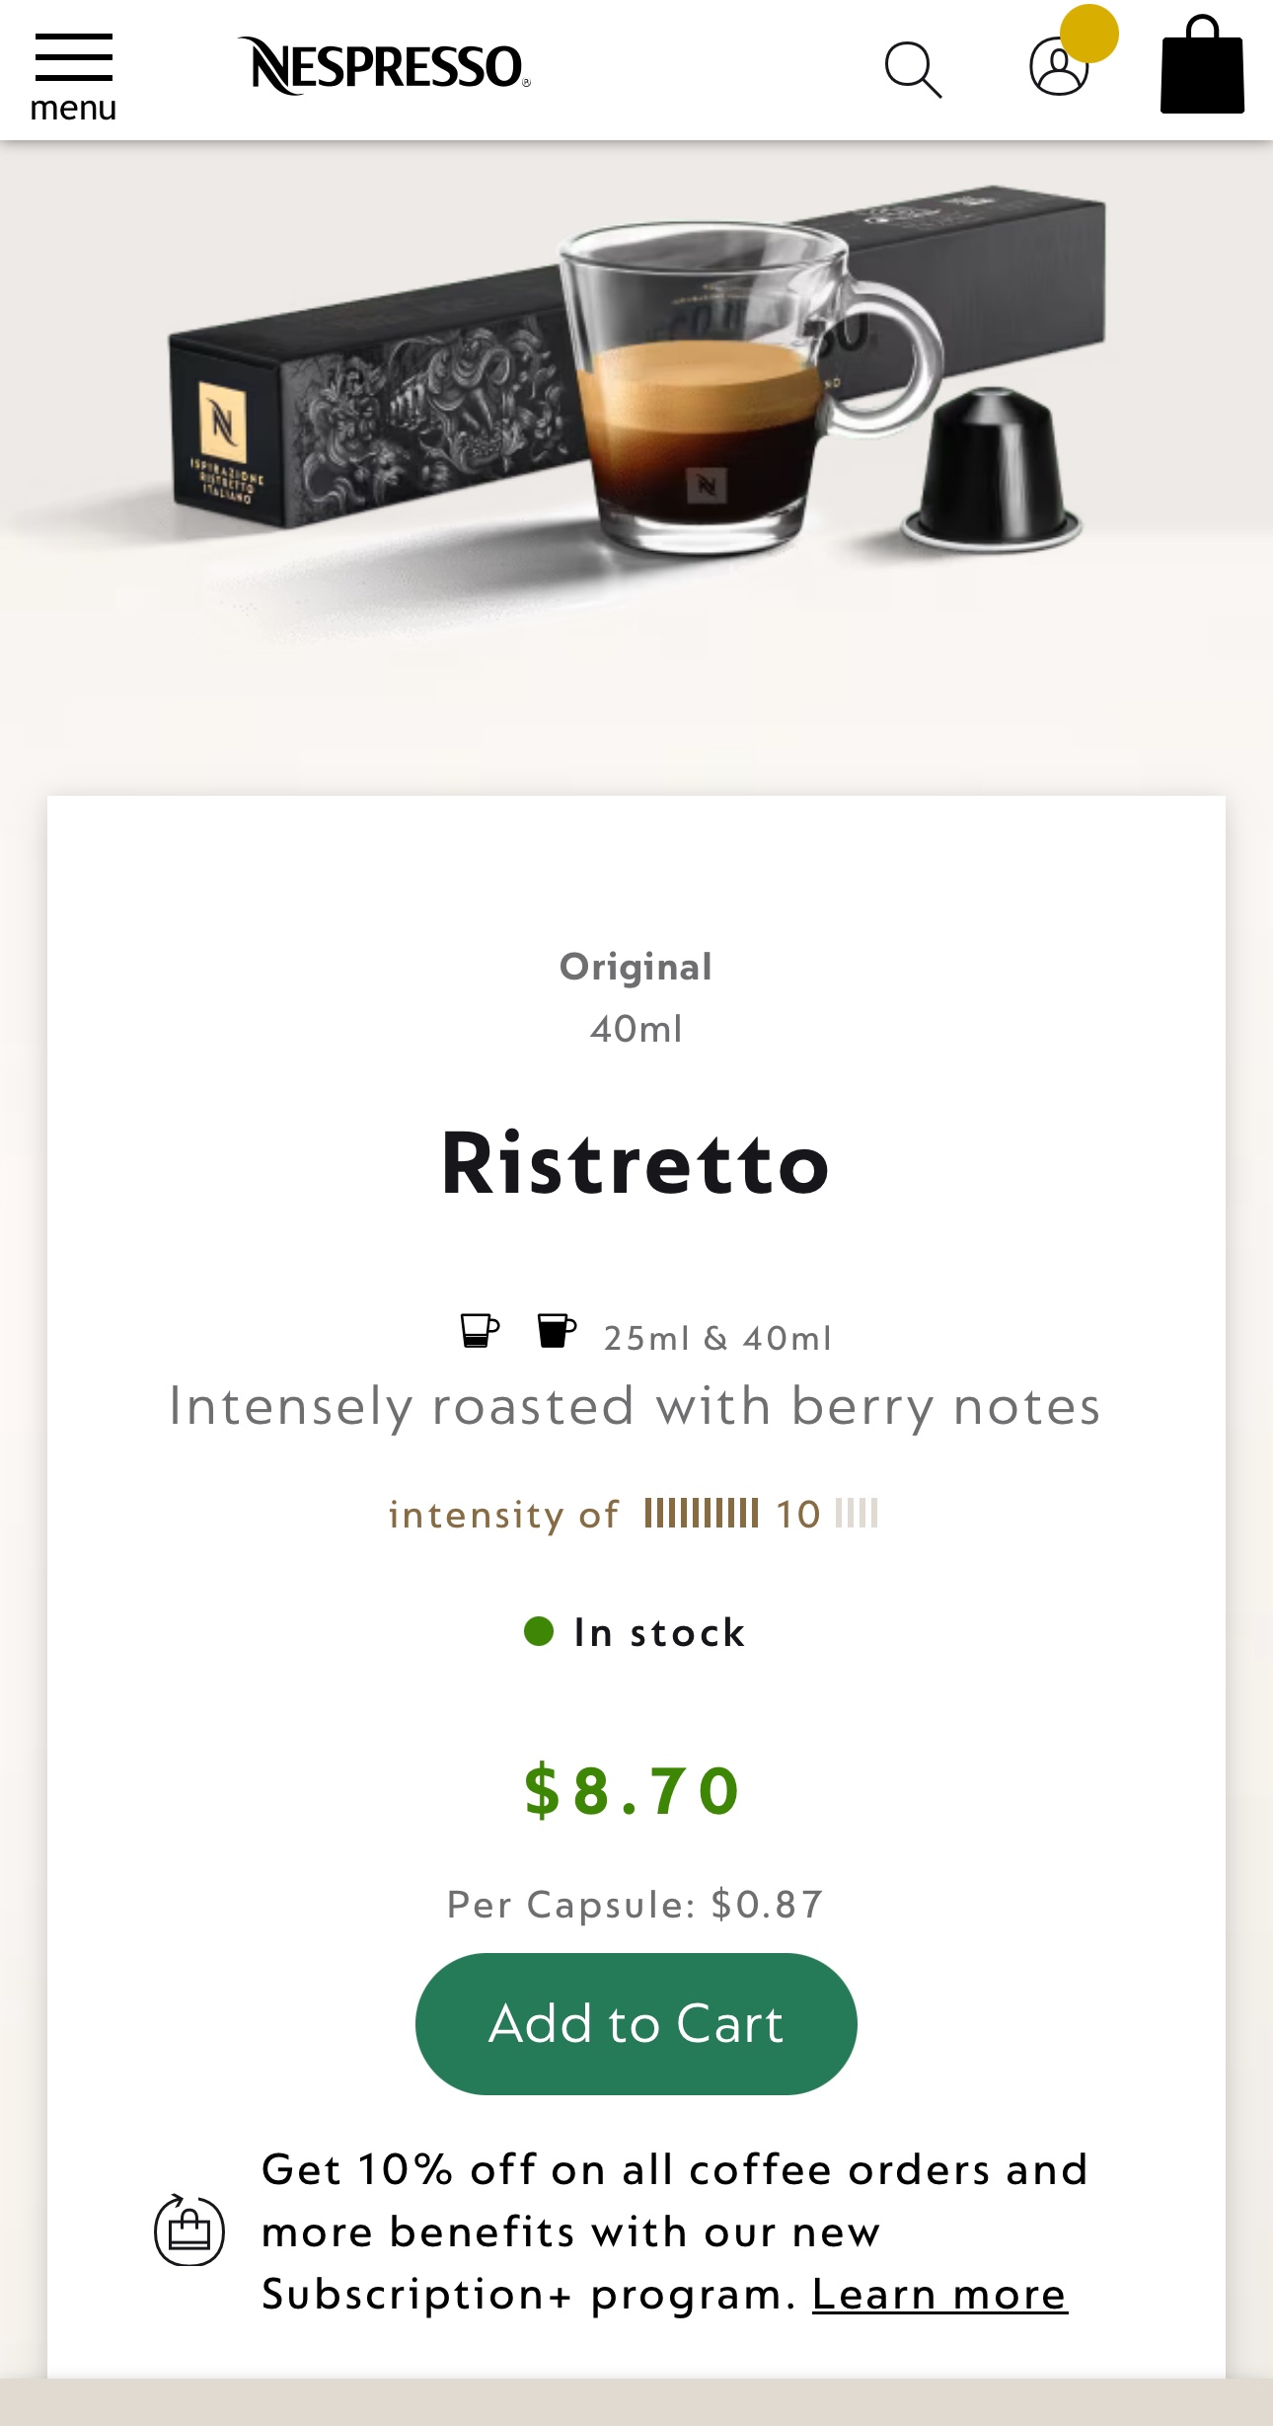Click the Ristretto product title
The image size is (1273, 2426).
coord(636,1163)
